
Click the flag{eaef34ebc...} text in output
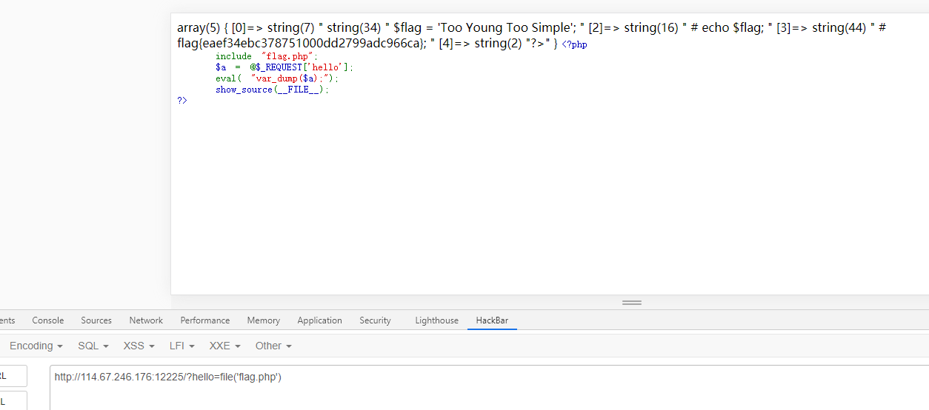coord(301,42)
